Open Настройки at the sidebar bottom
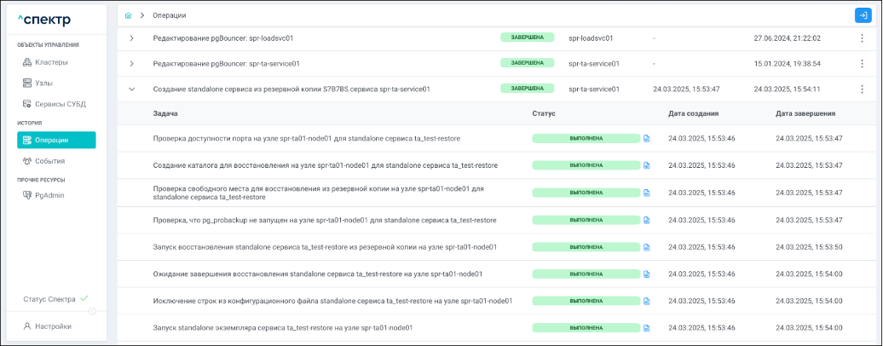The height and width of the screenshot is (346, 883). click(x=53, y=326)
